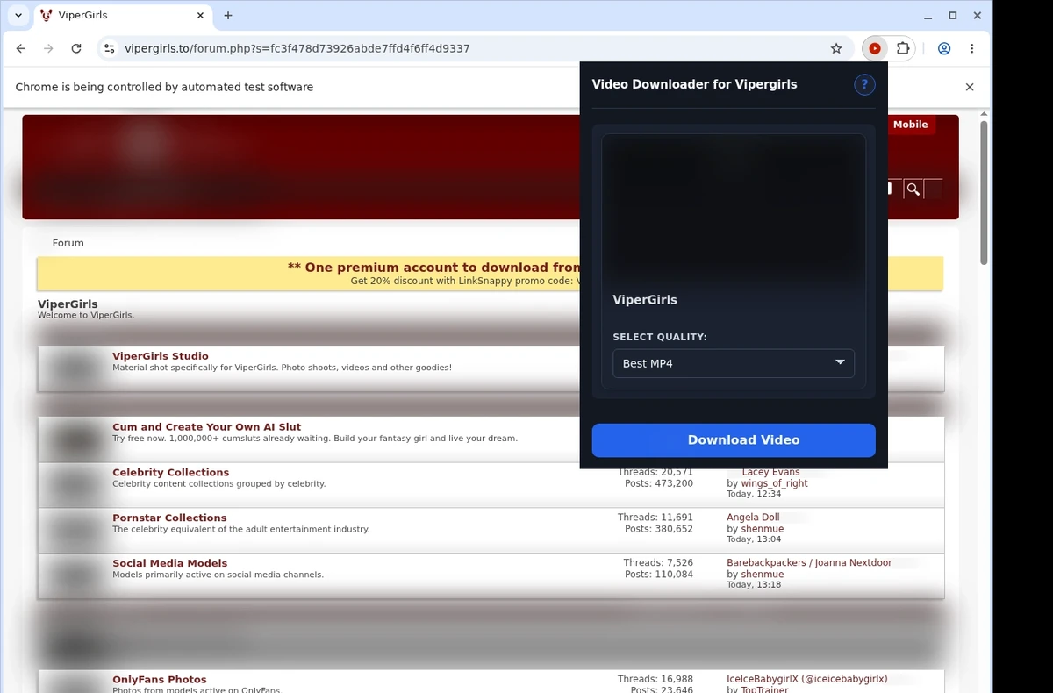
Task: Click the 'Today, 13:04' timestamp
Action: [754, 539]
